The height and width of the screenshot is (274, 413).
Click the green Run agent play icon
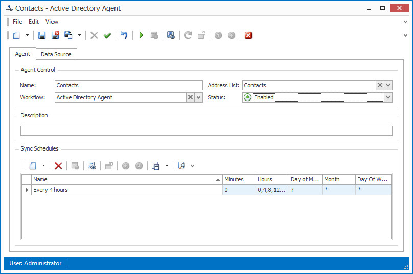pyautogui.click(x=141, y=35)
